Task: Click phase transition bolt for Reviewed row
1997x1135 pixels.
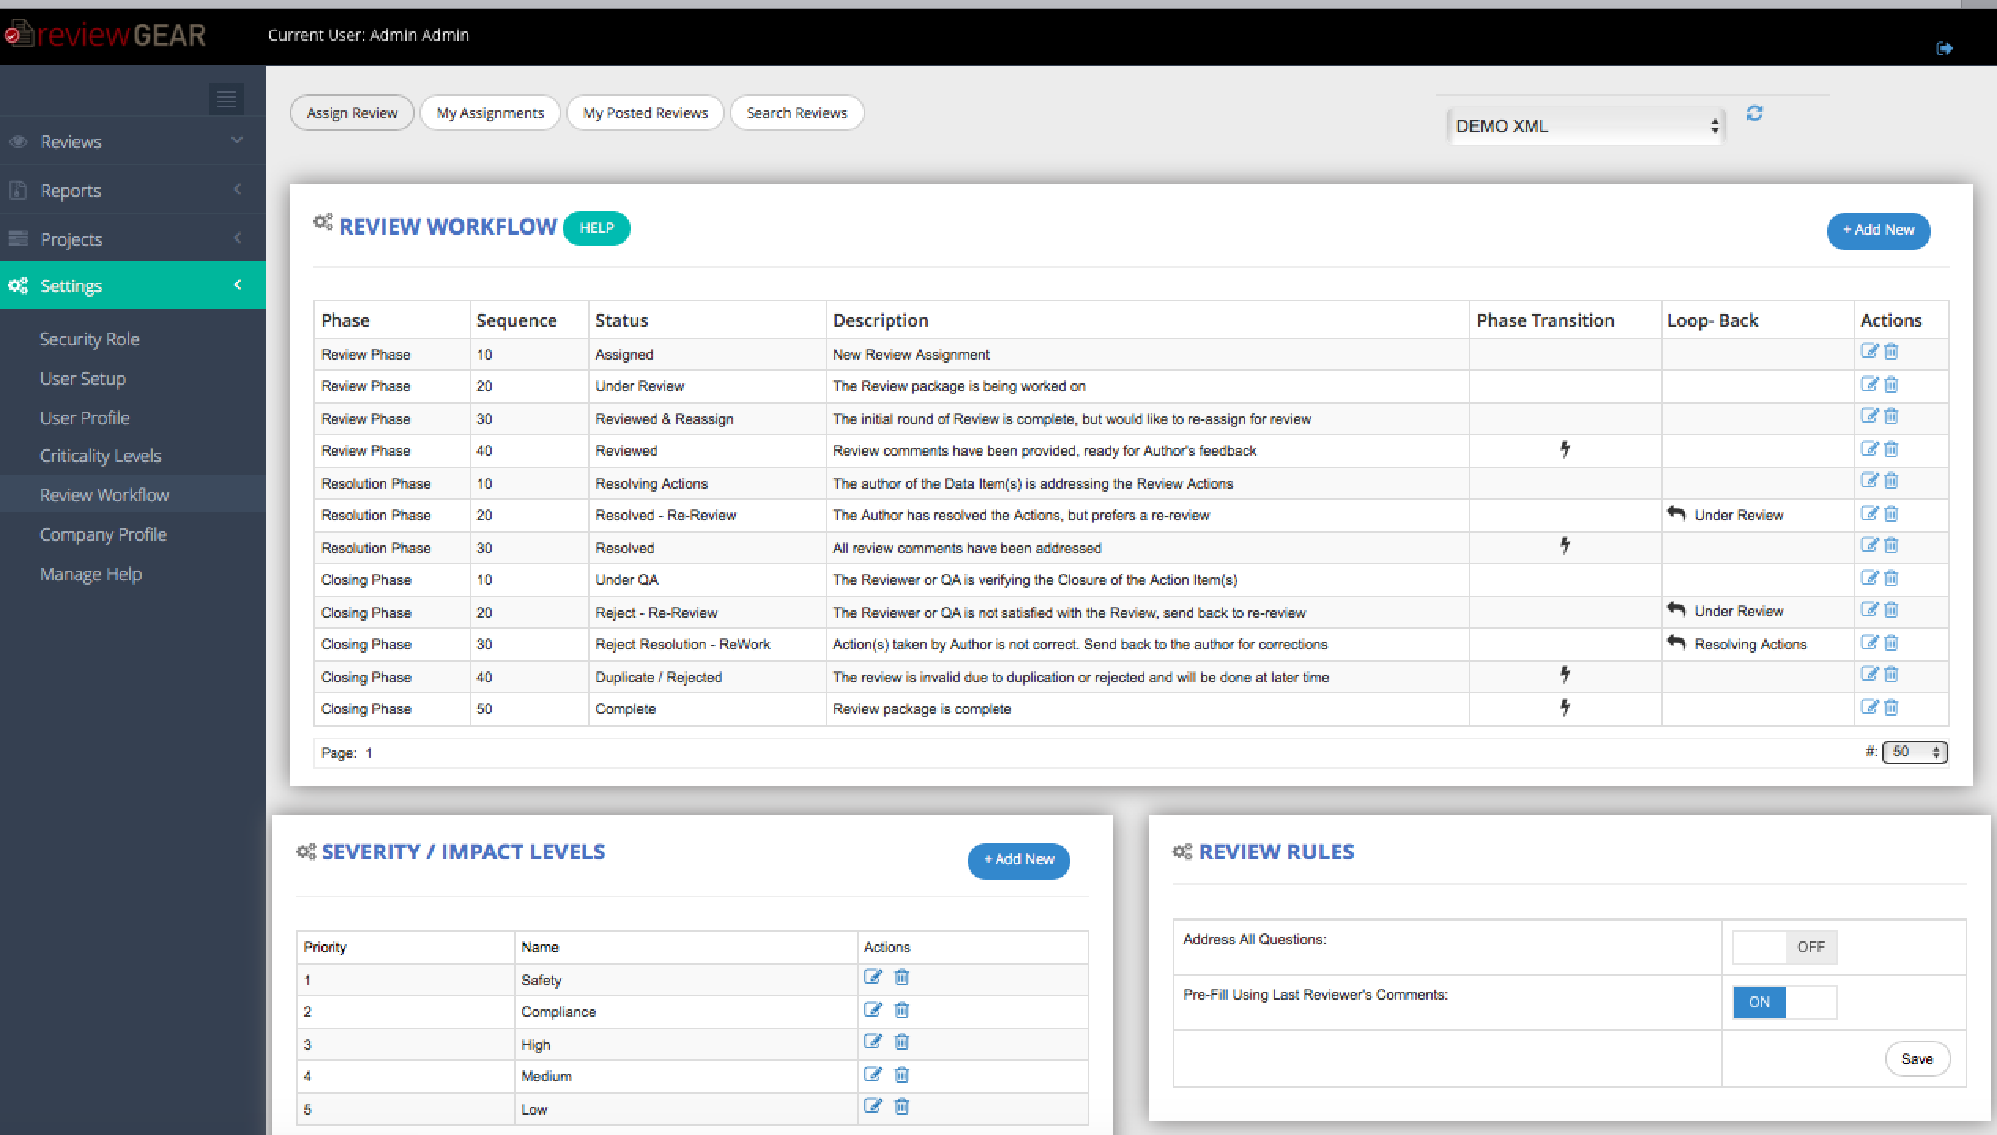Action: (1565, 449)
